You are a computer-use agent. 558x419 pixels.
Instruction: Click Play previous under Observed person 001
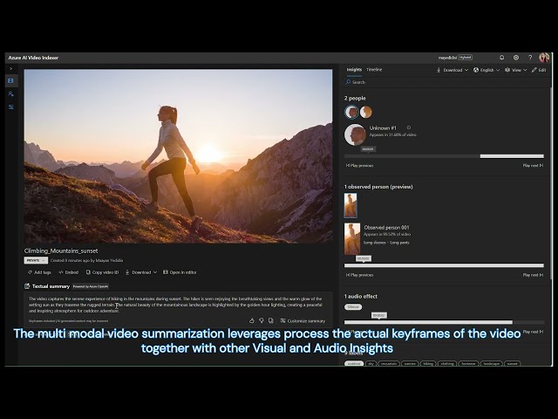click(x=359, y=275)
